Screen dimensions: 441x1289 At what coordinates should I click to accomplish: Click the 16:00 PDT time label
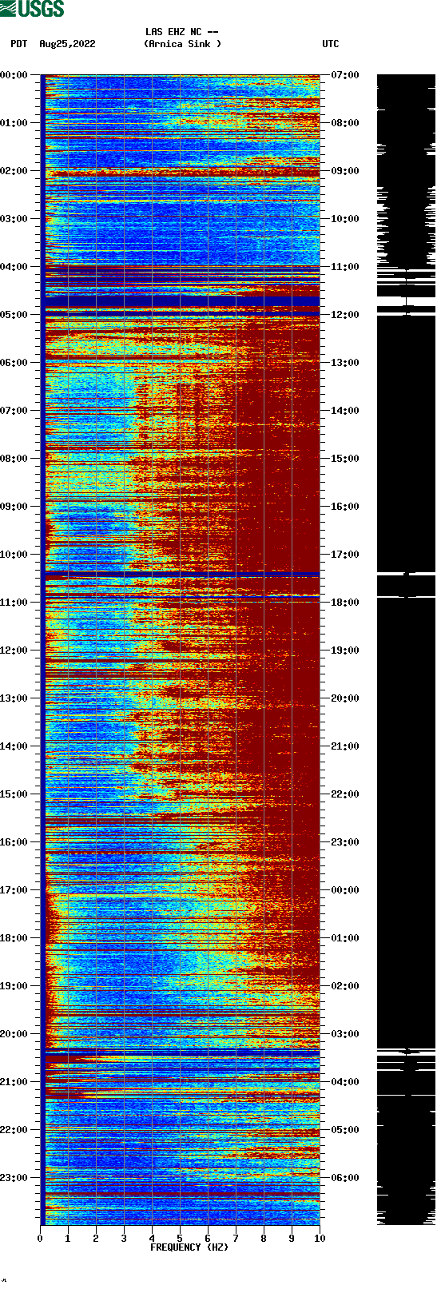tap(14, 842)
